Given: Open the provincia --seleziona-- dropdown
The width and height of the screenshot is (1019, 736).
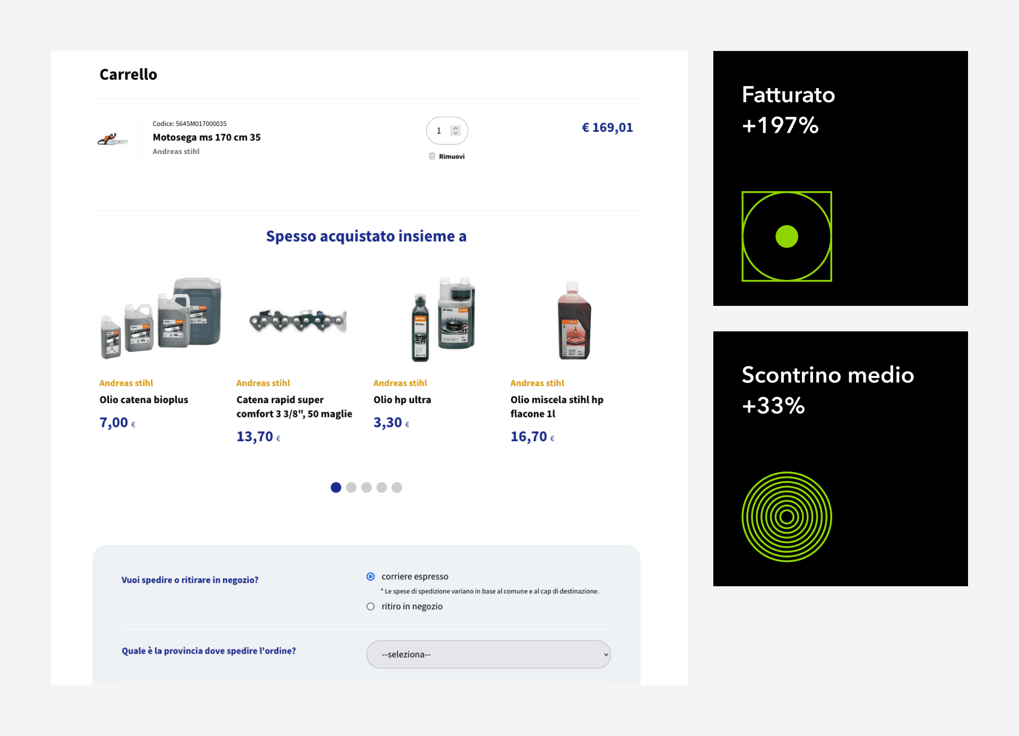Looking at the screenshot, I should [488, 654].
